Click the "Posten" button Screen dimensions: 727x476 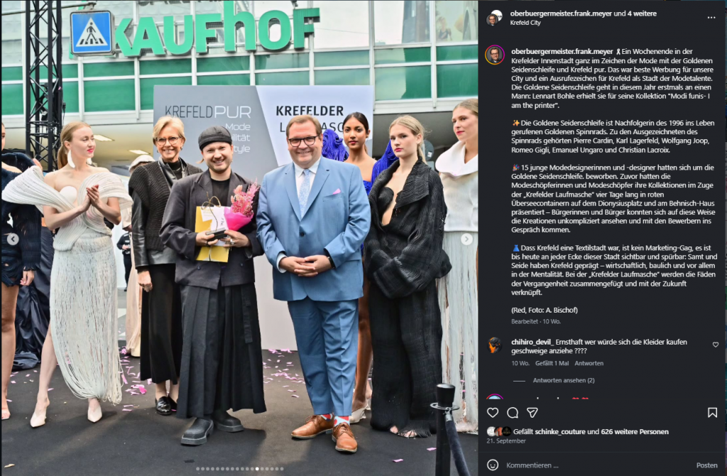(706, 465)
